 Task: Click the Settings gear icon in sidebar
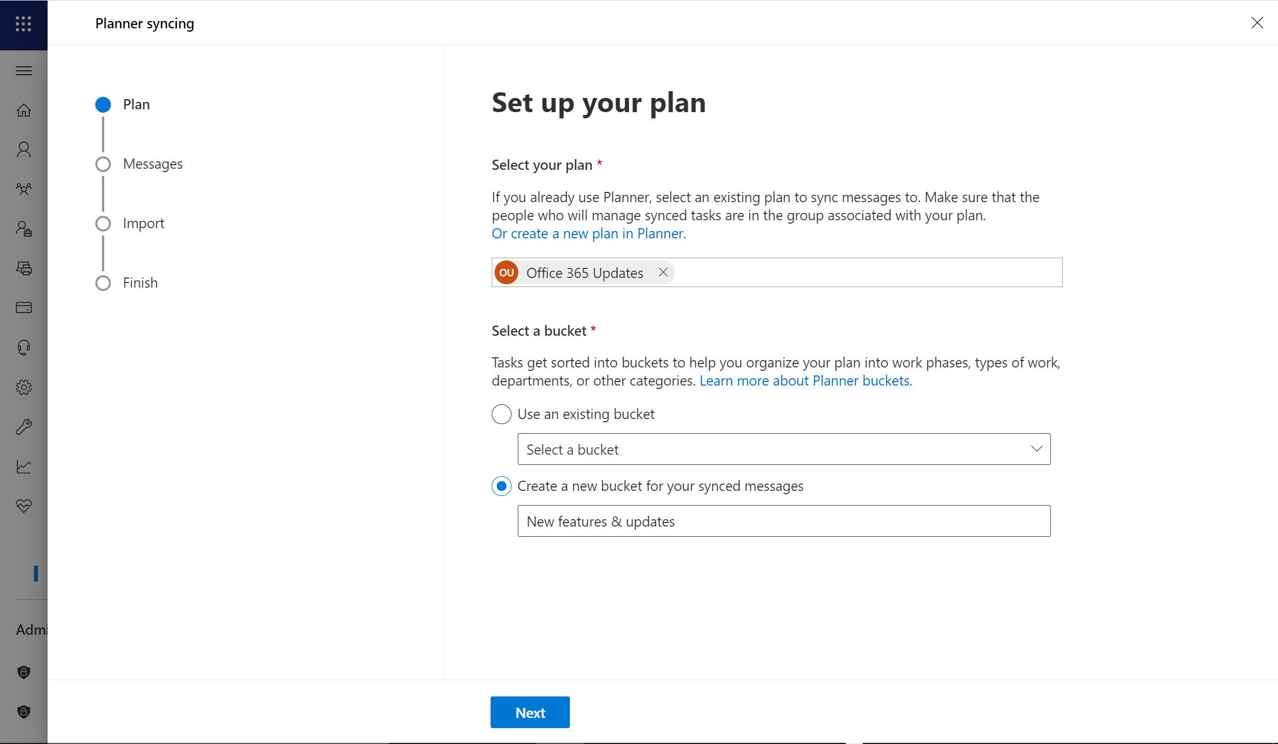[x=23, y=386]
